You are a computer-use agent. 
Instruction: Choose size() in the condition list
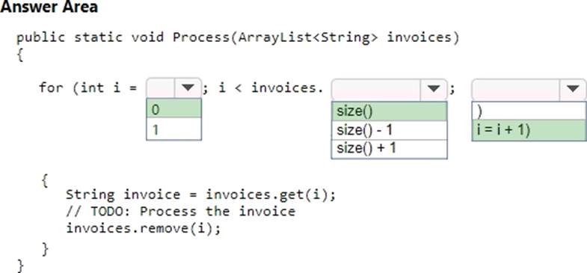(390, 111)
